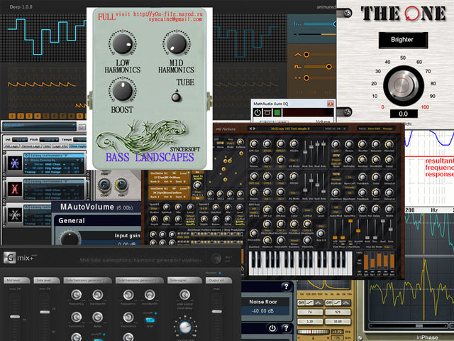
Task: Select Side harmonic generator 1 tab in Gmix+
Action: click(x=87, y=281)
